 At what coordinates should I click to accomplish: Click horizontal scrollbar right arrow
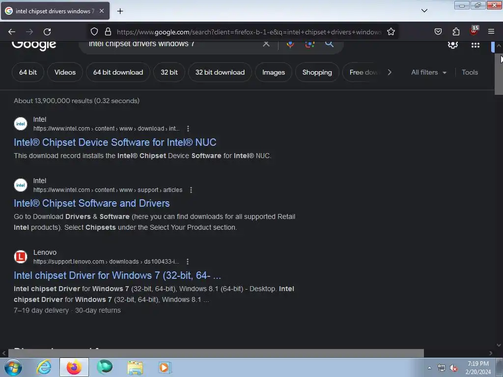click(x=491, y=353)
